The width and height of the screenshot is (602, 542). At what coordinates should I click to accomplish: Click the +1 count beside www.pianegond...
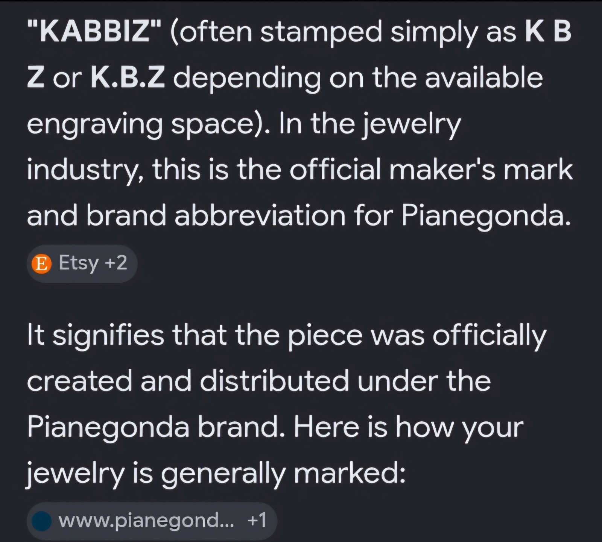coord(257,520)
